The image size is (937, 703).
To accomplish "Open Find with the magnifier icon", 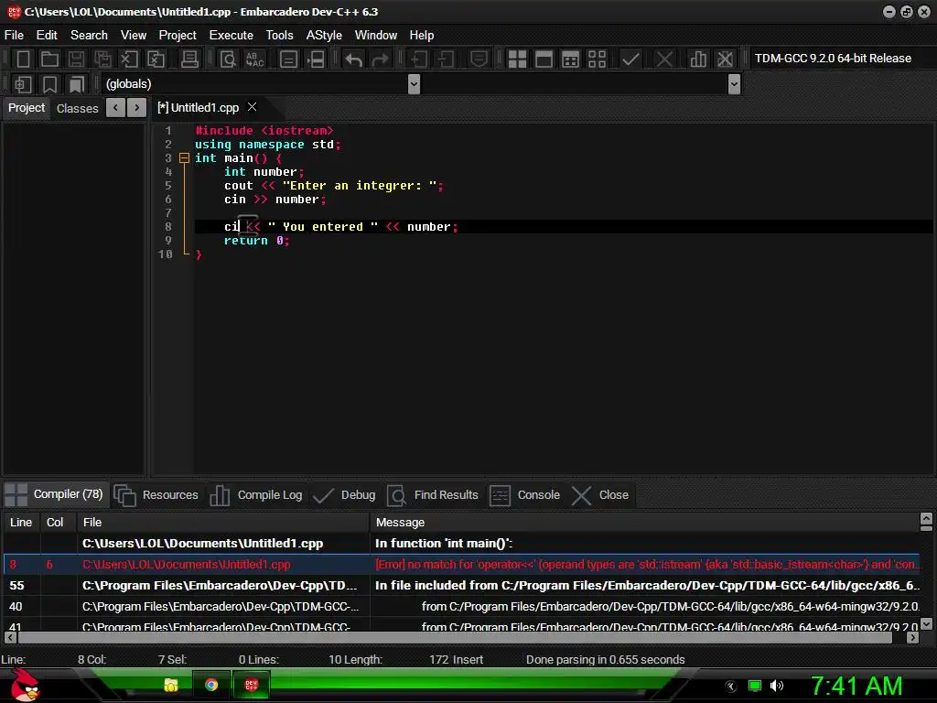I will point(228,59).
